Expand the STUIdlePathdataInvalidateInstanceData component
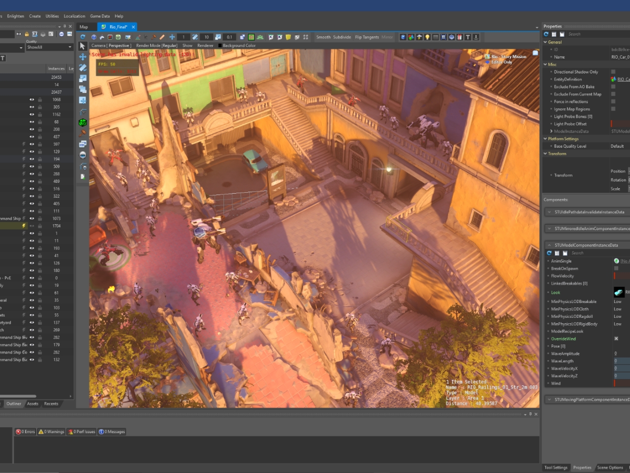 coord(549,212)
